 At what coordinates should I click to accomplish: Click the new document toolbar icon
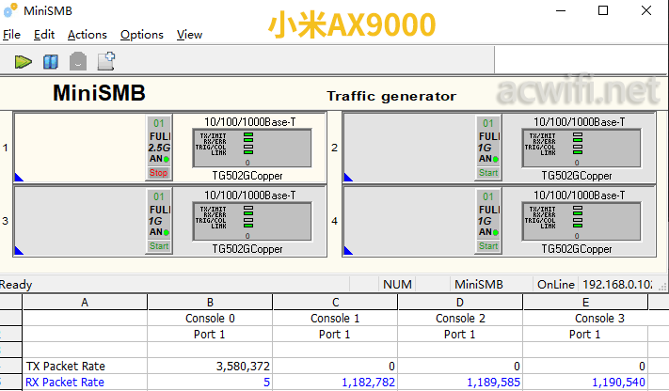(106, 61)
